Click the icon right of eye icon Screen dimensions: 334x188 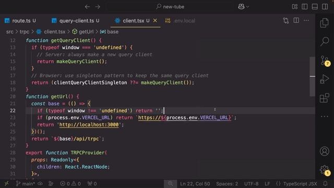(51, 183)
